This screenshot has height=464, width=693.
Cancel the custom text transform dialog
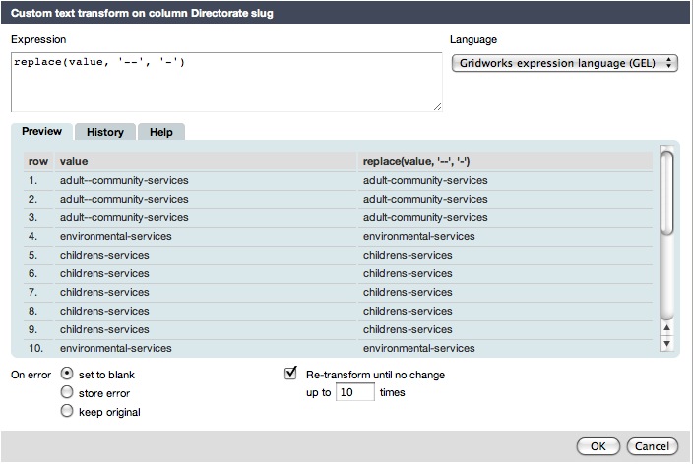click(x=652, y=446)
